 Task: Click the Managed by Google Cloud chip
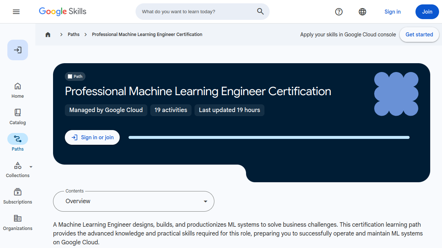(106, 110)
